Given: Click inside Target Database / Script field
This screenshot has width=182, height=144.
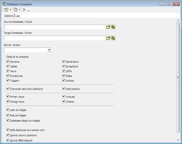Looking at the screenshot, I should pyautogui.click(x=55, y=38).
